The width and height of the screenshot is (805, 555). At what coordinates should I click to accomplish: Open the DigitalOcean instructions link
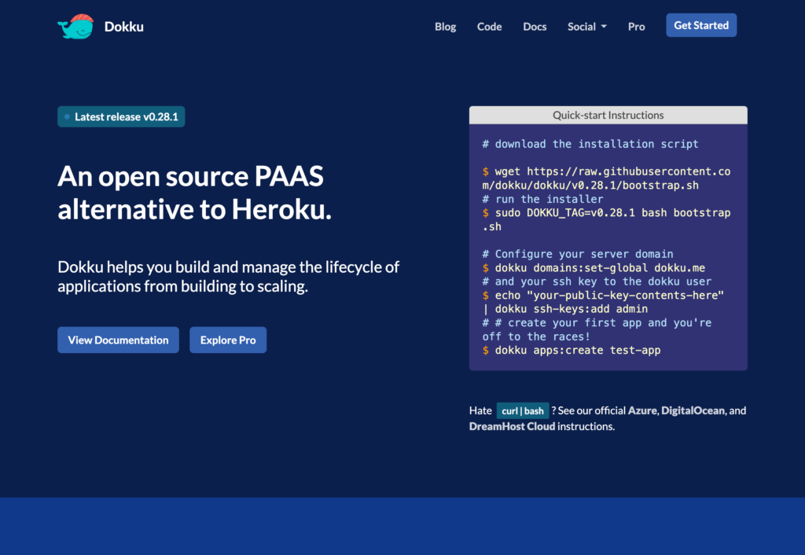click(693, 410)
